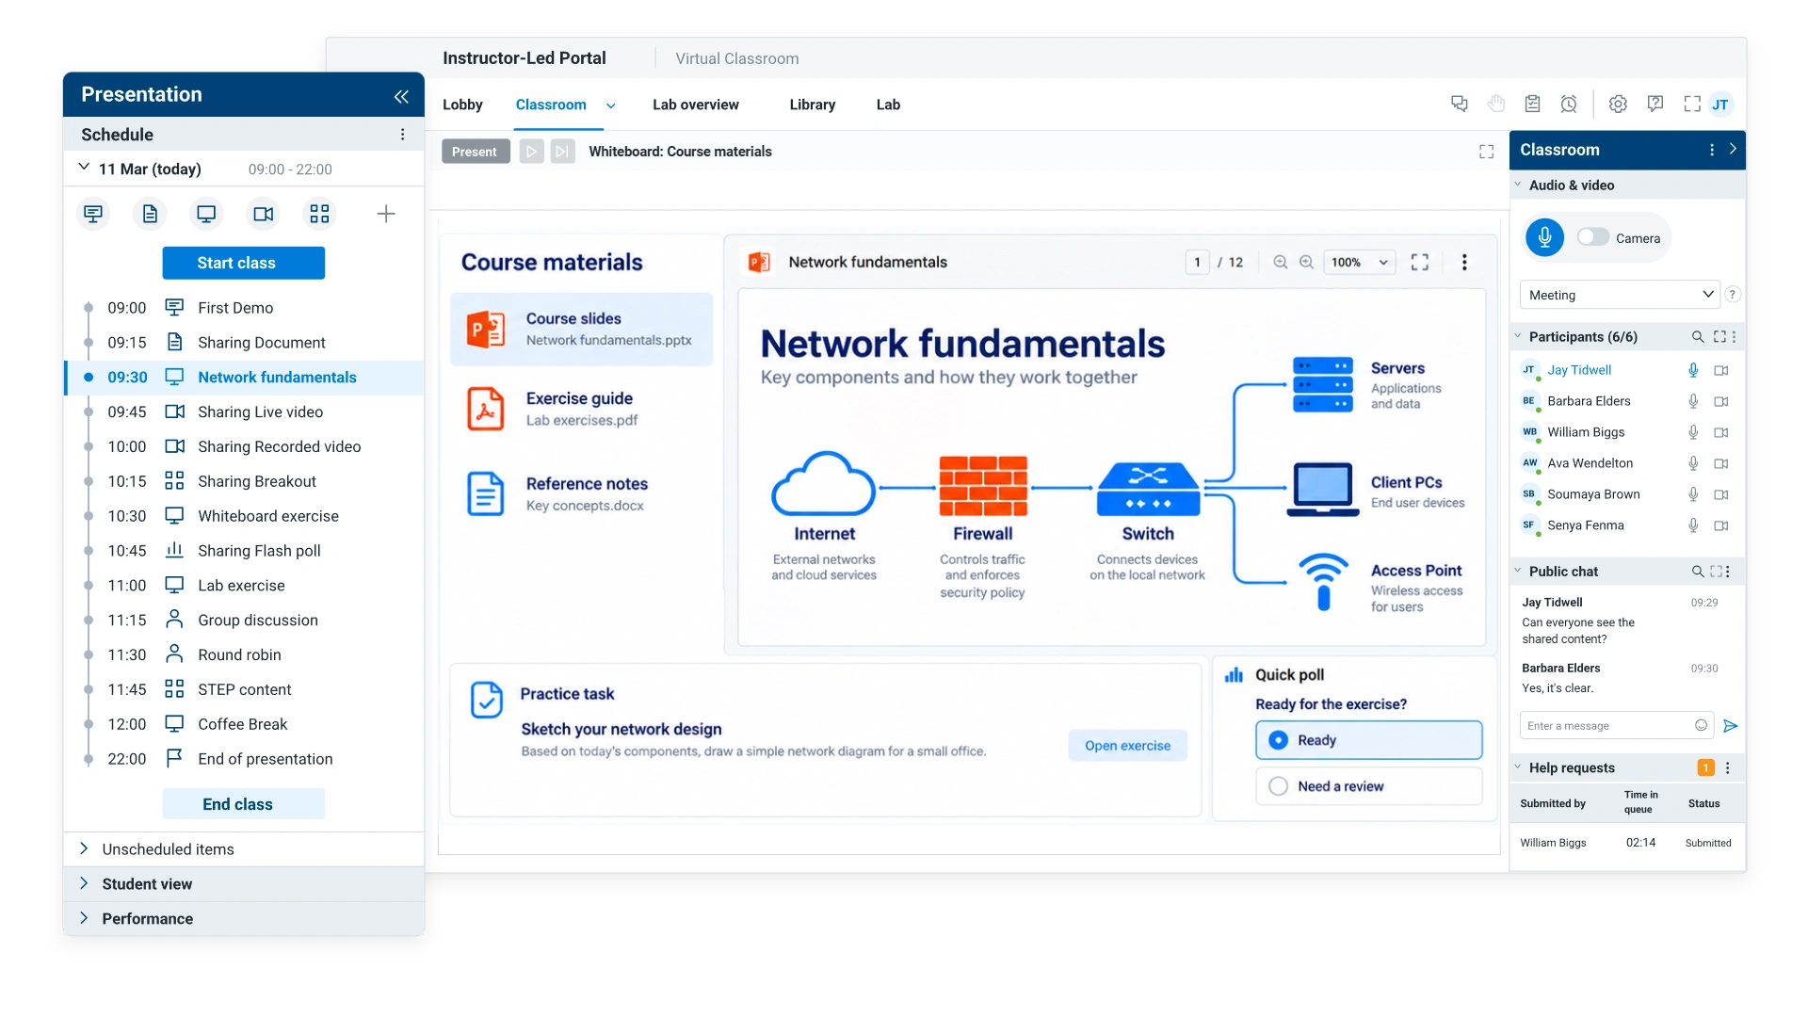The height and width of the screenshot is (1017, 1808).
Task: Open slide viewer three-dot options menu
Action: 1464,262
